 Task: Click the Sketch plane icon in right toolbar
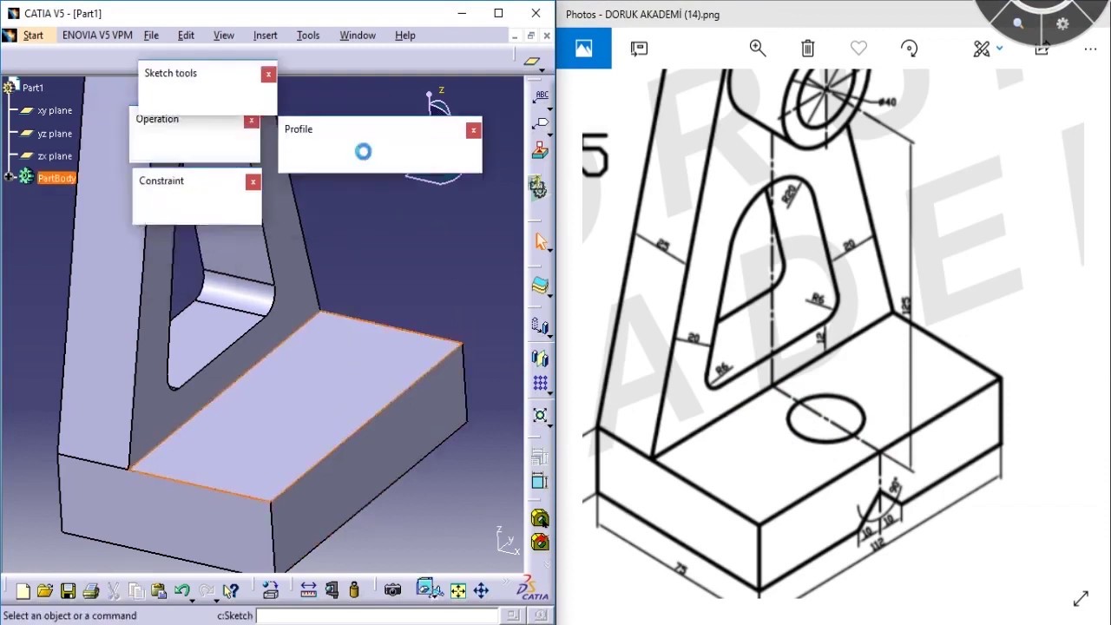[x=532, y=61]
